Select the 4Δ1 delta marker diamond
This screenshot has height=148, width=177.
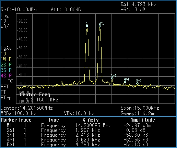pos(125,82)
